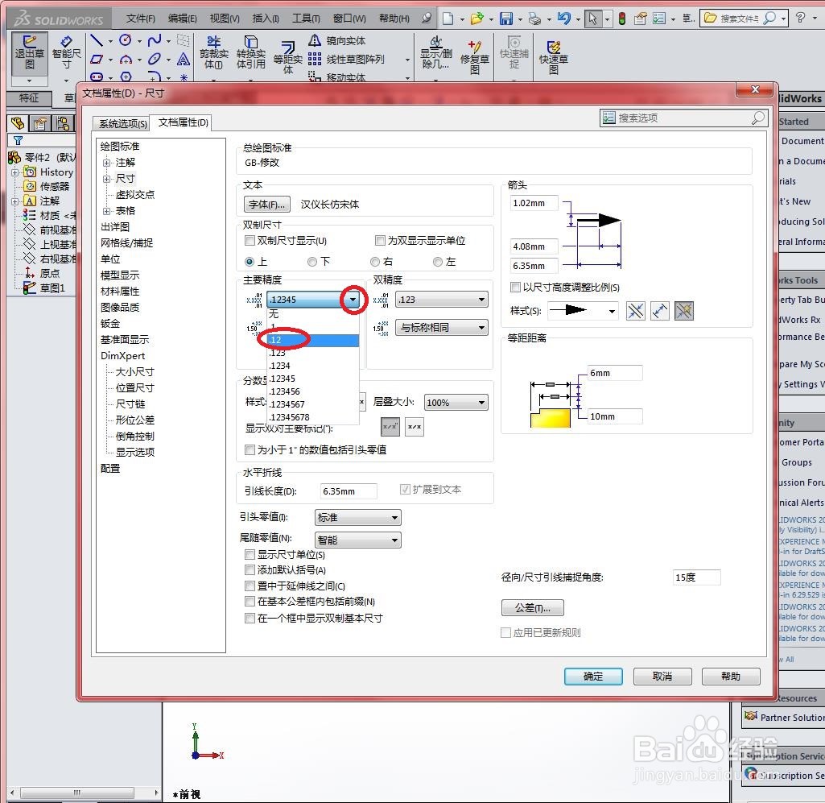This screenshot has height=803, width=825.
Task: Check 置中于延伸线之间 checkbox
Action: (250, 586)
